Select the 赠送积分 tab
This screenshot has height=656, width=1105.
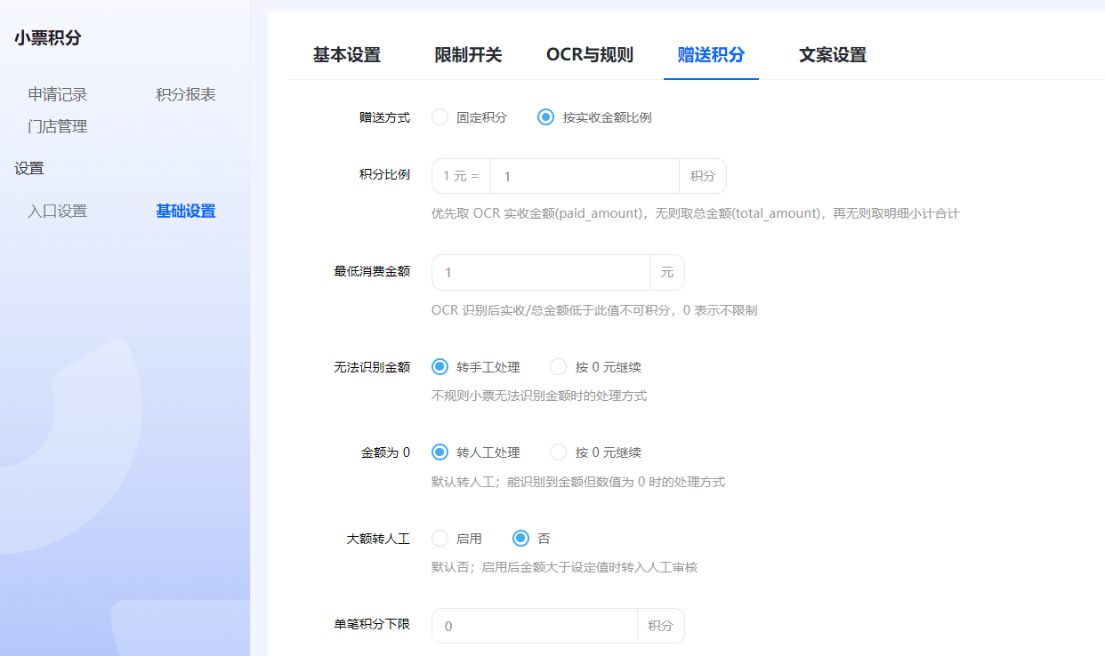711,55
